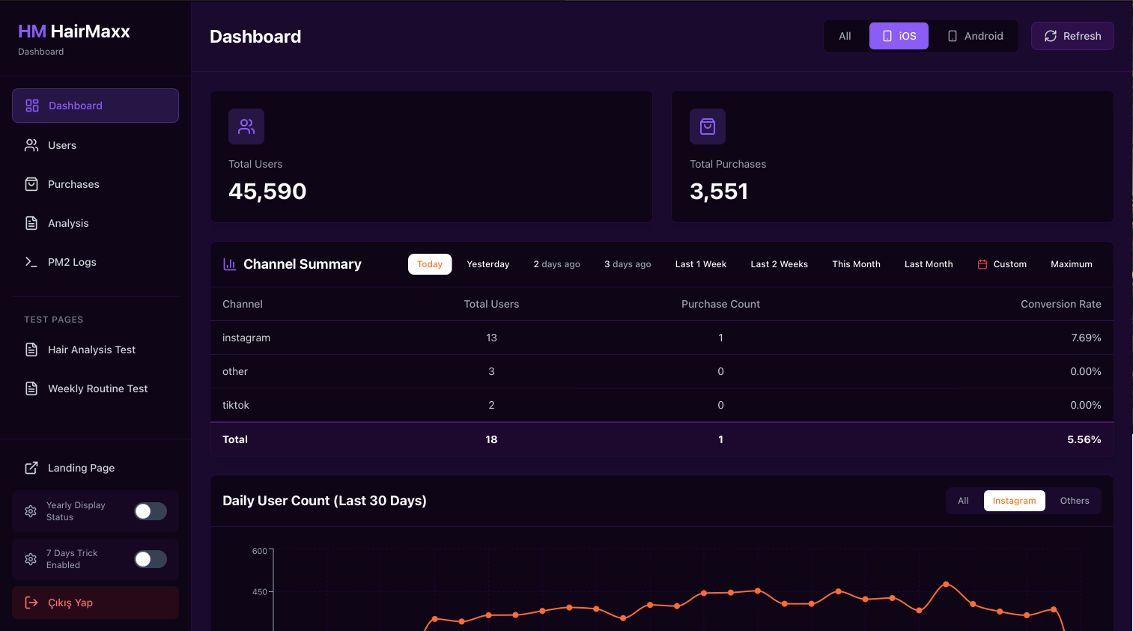Screen dimensions: 1133x631
Task: Open Landing Page via external link icon
Action: [31, 467]
